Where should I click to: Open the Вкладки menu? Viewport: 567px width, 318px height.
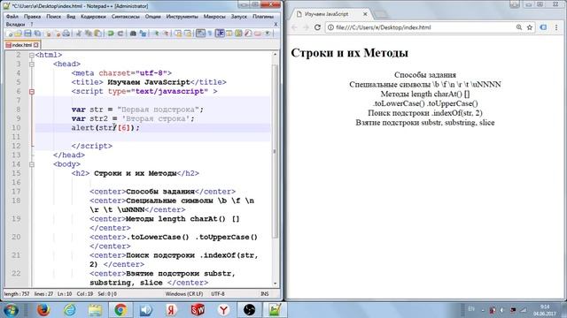[x=15, y=24]
